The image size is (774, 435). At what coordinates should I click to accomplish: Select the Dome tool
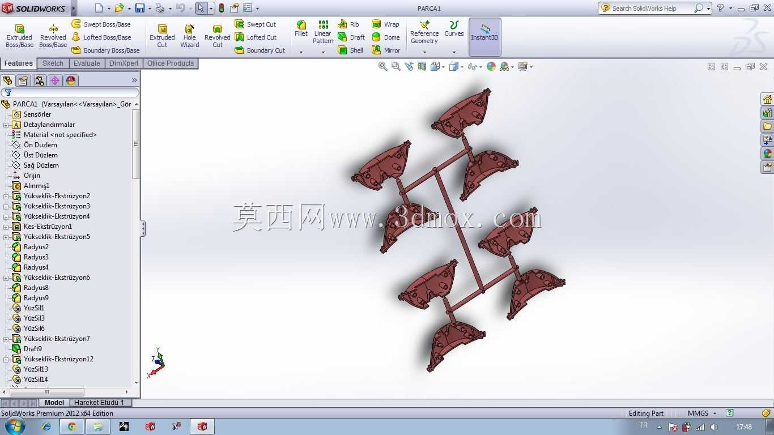385,37
